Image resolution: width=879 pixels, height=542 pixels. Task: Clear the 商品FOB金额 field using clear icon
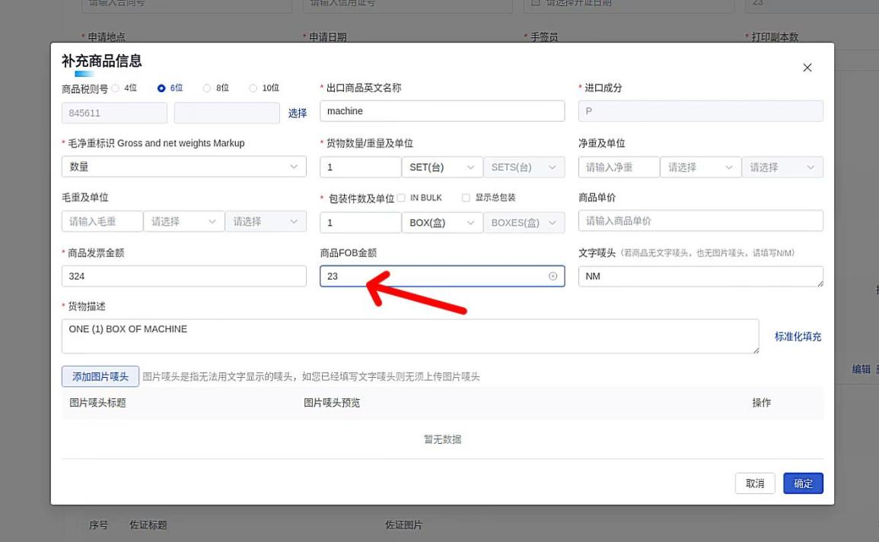pyautogui.click(x=553, y=276)
